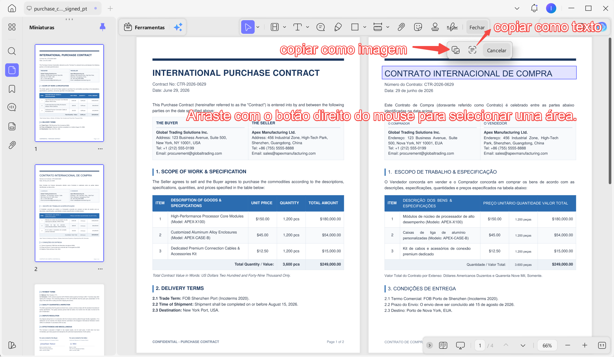This screenshot has width=614, height=357.
Task: Add a new tab with plus
Action: pyautogui.click(x=110, y=9)
